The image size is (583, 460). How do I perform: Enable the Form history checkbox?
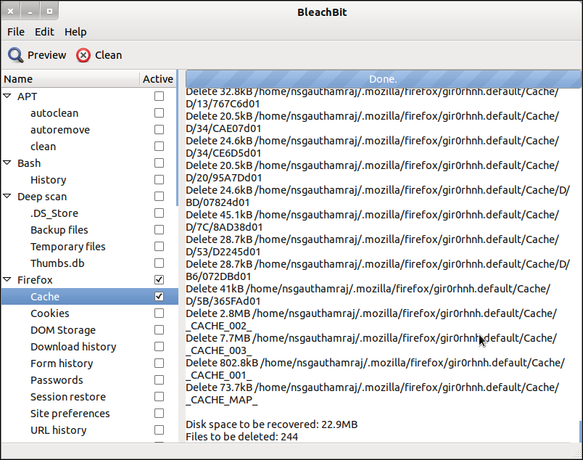(x=159, y=363)
